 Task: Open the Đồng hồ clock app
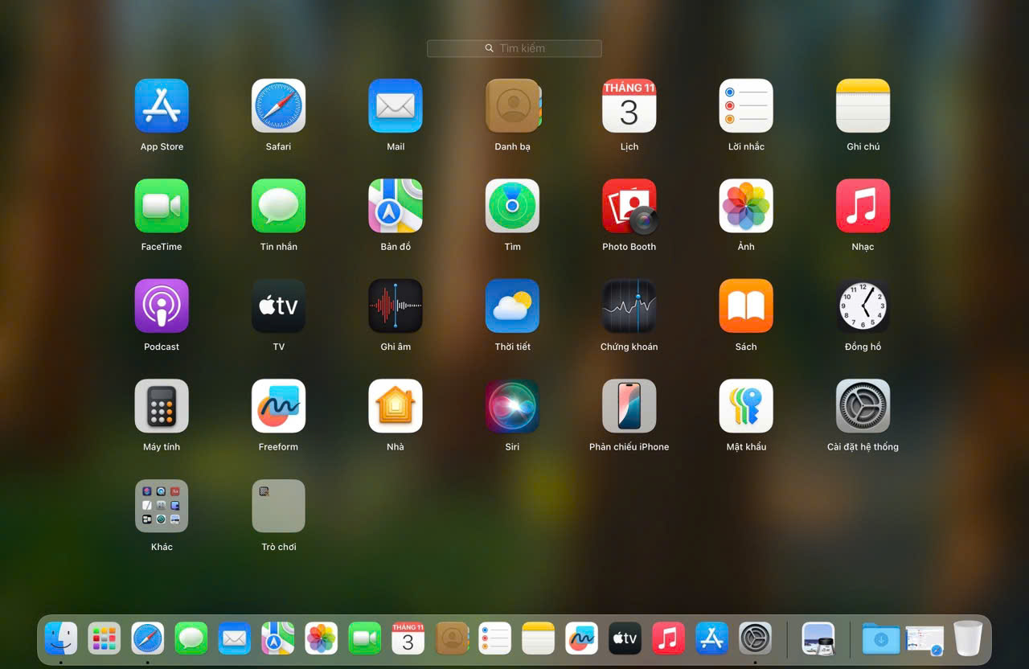tap(863, 306)
